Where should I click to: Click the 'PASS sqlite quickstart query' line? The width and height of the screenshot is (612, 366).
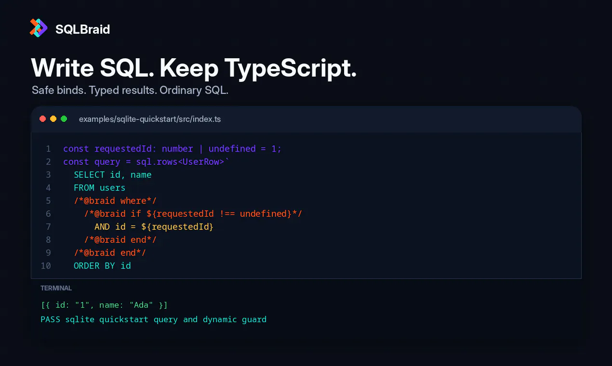point(154,319)
